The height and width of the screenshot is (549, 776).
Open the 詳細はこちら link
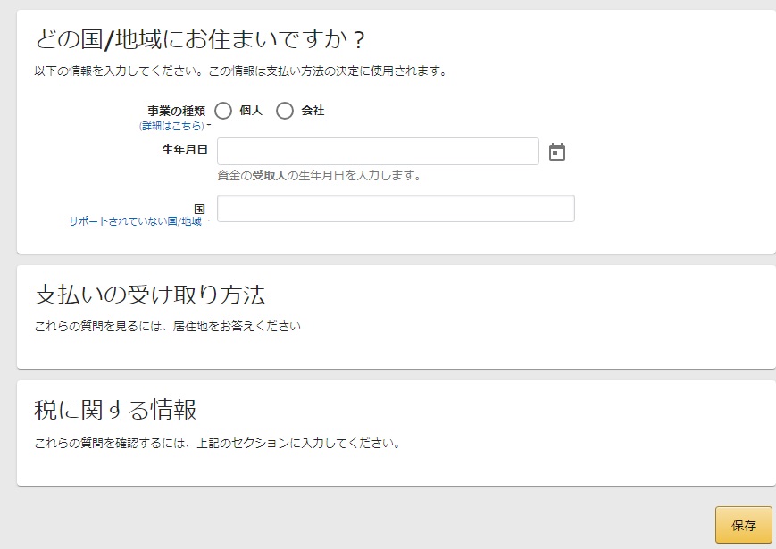171,126
